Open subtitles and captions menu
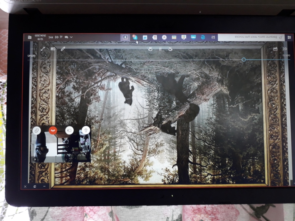Image resolution: width=295 pixels, height=221 pixels. [275, 49]
